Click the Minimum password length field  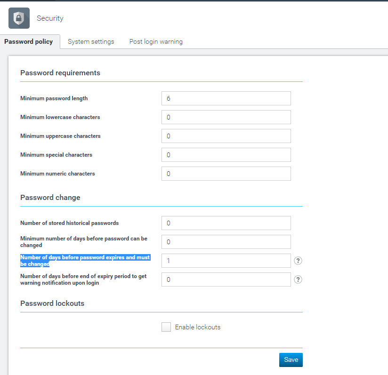point(226,98)
